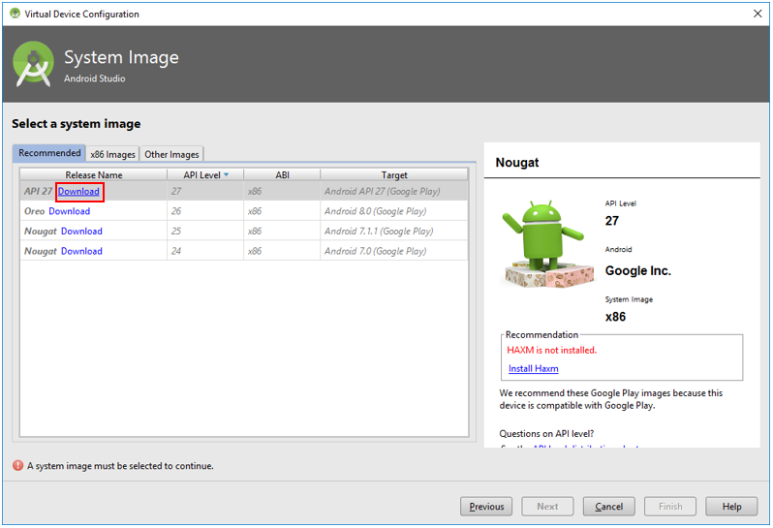Select row with target Android 8.0 (Google Play)

click(x=244, y=211)
